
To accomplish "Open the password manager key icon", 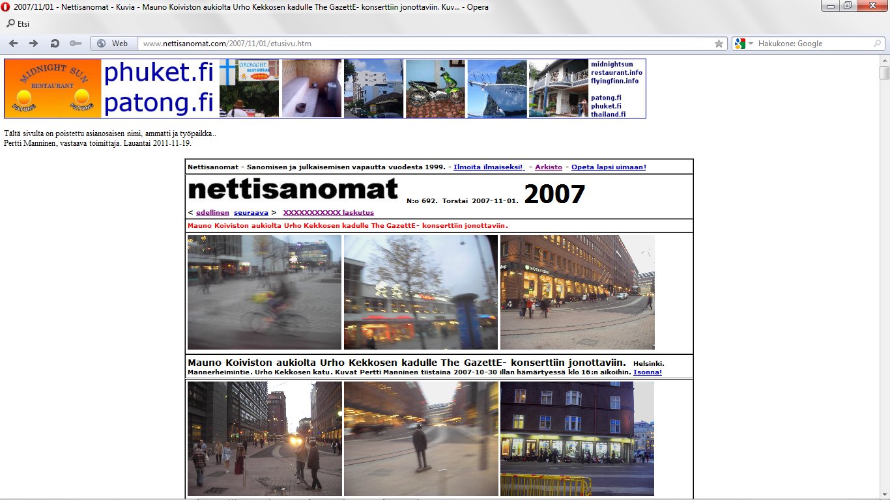I will tap(75, 44).
